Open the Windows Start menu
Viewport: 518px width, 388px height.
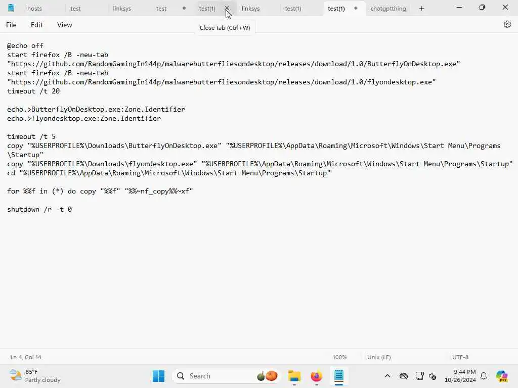(158, 376)
